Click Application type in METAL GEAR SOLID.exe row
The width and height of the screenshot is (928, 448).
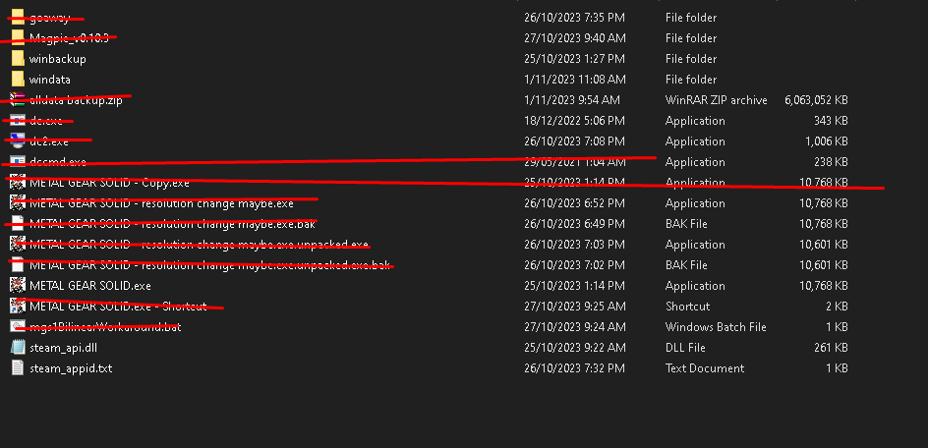click(695, 286)
